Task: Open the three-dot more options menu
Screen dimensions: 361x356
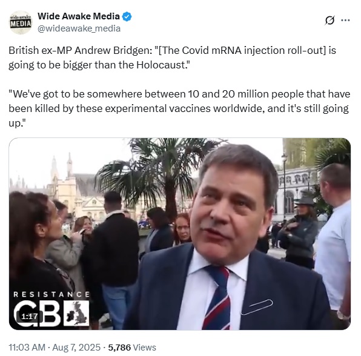Action: coord(345,20)
